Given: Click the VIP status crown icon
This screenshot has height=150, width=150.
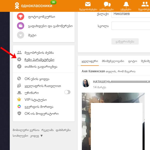Looking at the screenshot, I should coord(19,100).
